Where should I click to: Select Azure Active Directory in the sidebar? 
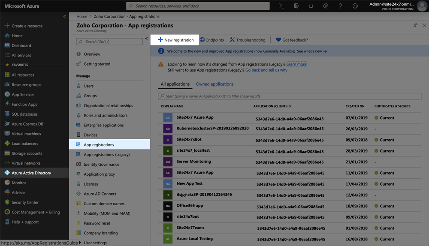point(34,173)
